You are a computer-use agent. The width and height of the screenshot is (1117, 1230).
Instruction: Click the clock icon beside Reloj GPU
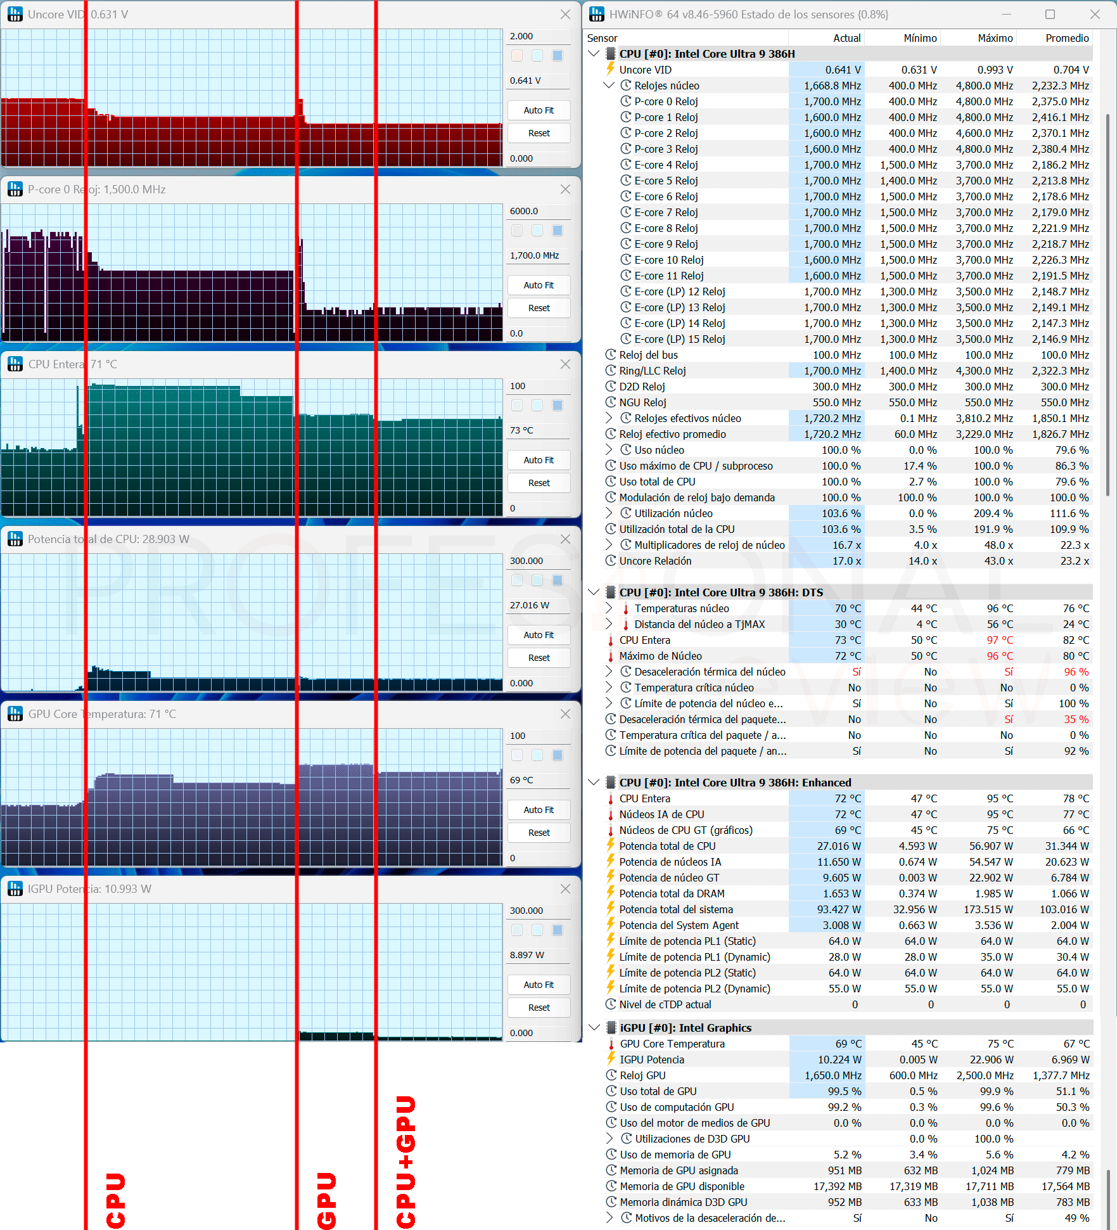tap(611, 1075)
